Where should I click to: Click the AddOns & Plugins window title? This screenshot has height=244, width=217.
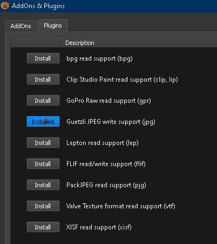coord(38,6)
